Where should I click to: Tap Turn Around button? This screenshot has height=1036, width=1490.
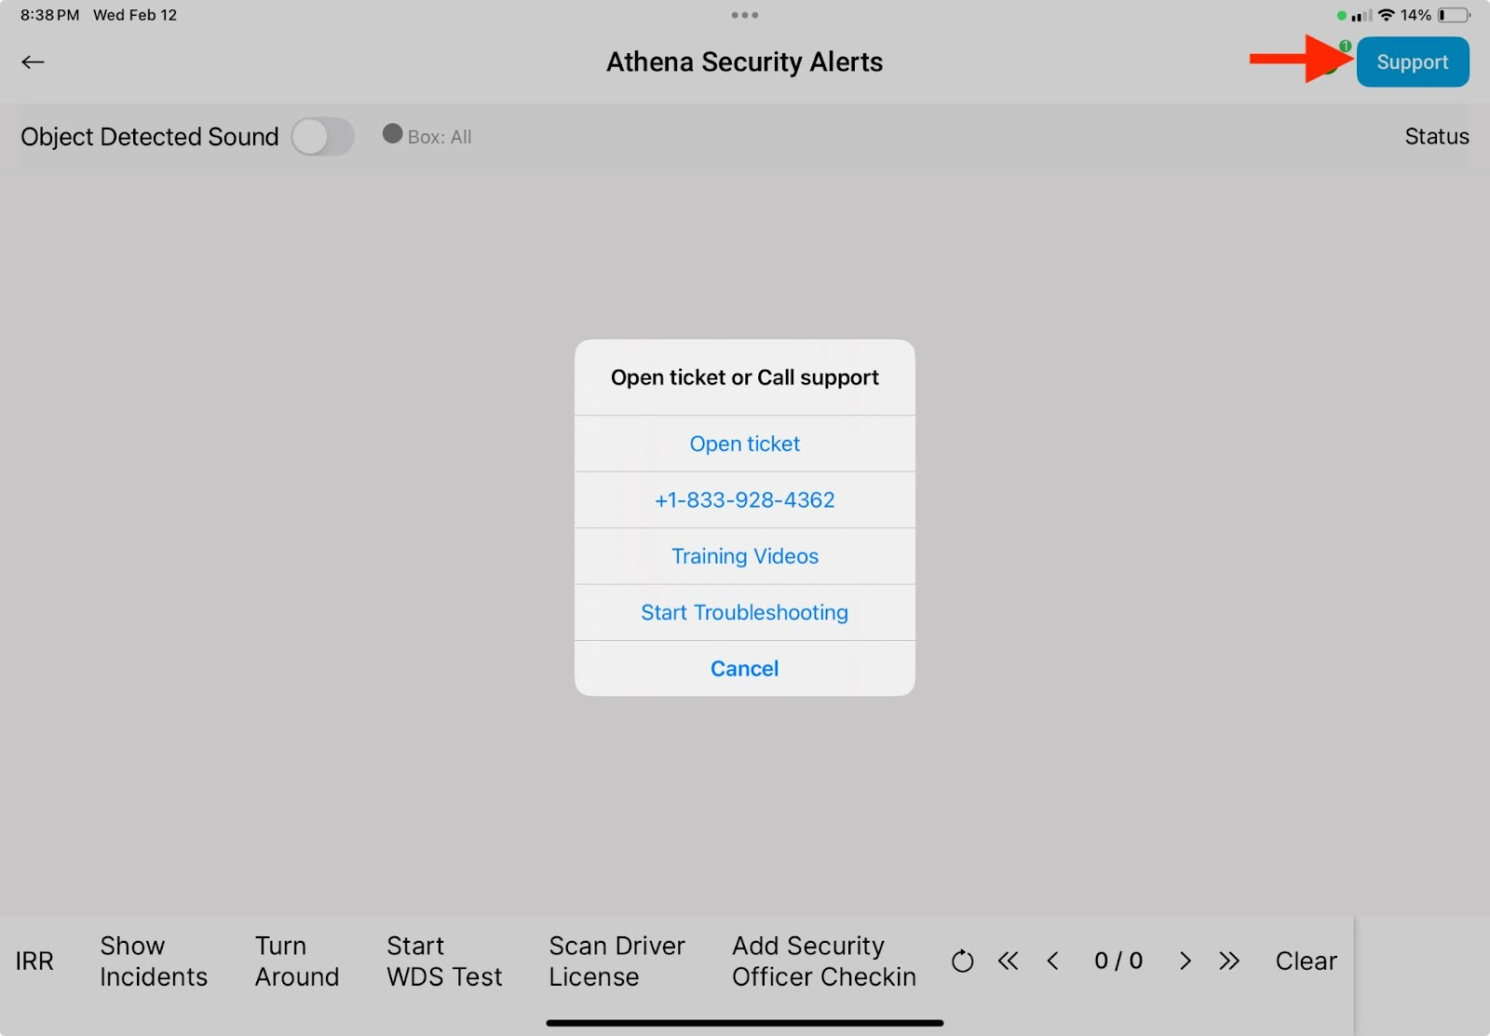point(297,961)
